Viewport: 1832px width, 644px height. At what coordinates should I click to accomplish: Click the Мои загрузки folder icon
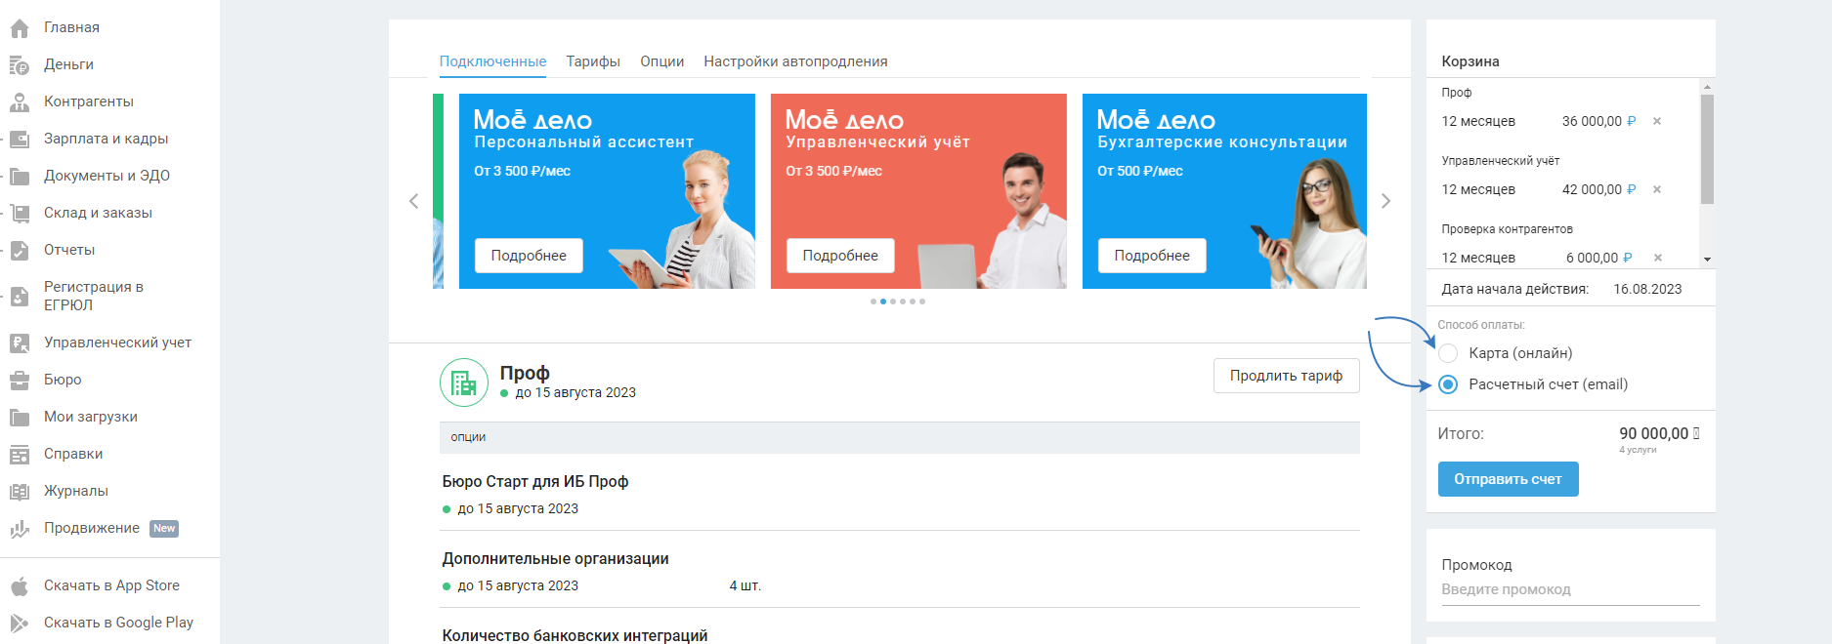click(x=20, y=418)
